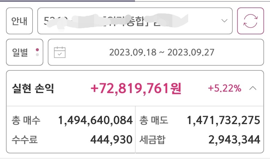This screenshot has width=270, height=159.
Task: Click the 실현 손익 header label
Action: [x=33, y=88]
